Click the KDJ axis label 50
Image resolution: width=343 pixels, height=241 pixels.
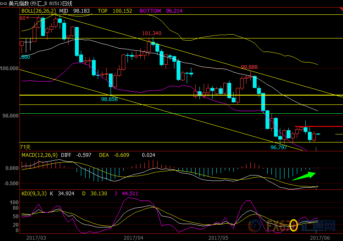[16, 216]
